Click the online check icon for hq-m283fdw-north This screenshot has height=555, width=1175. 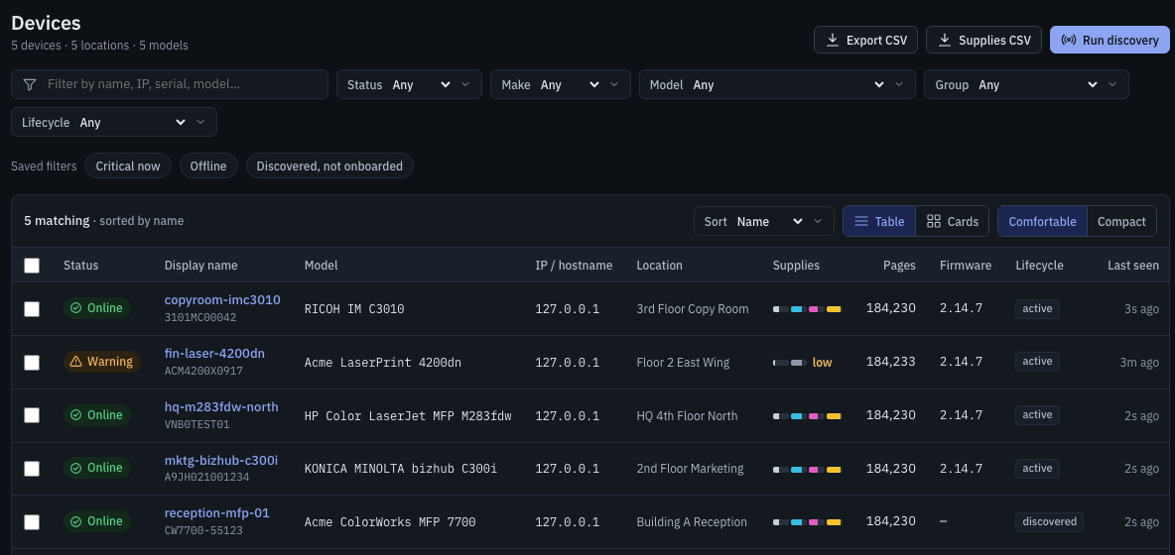click(75, 415)
